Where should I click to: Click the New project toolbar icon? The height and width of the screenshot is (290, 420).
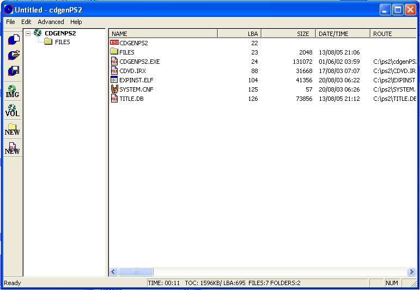[13, 40]
